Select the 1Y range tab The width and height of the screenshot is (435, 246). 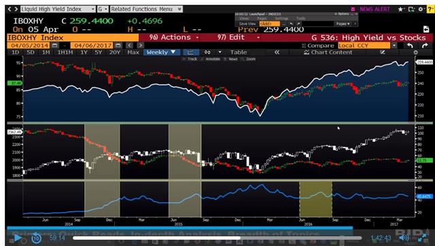pos(84,52)
